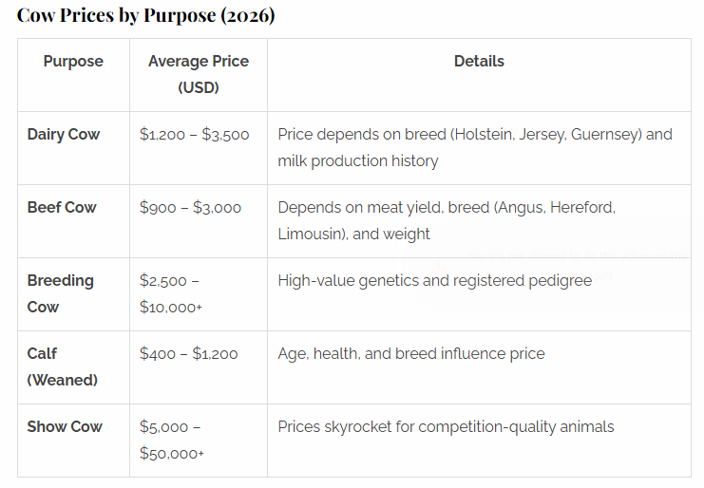Click the Calf price '$400 – $1,200'

coord(189,354)
